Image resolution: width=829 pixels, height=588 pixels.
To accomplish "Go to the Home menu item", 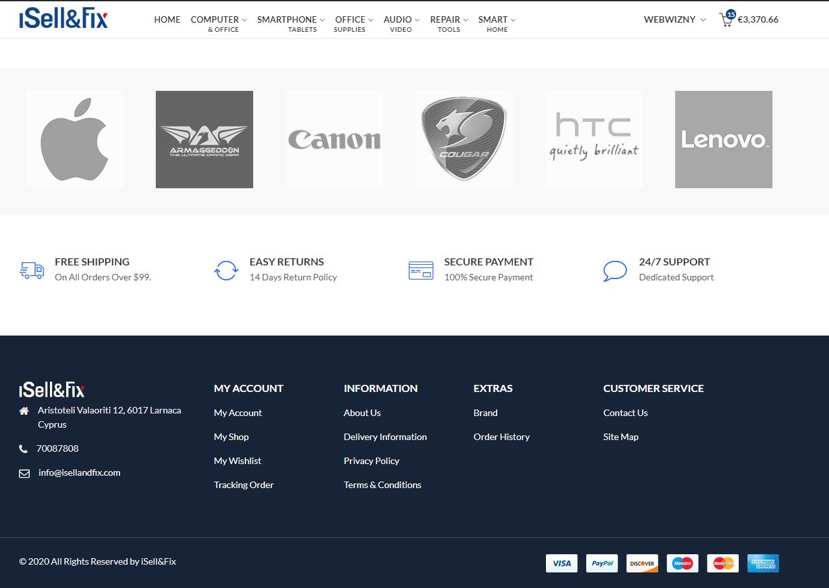I will pyautogui.click(x=167, y=19).
